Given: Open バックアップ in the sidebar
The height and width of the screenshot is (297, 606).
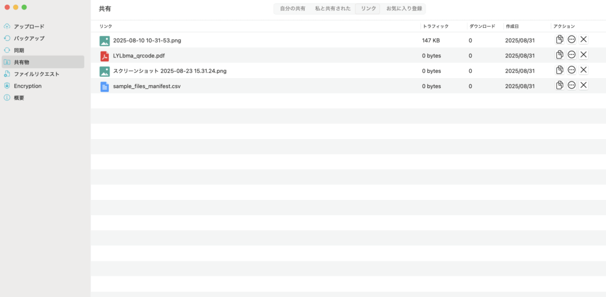Looking at the screenshot, I should pos(29,38).
